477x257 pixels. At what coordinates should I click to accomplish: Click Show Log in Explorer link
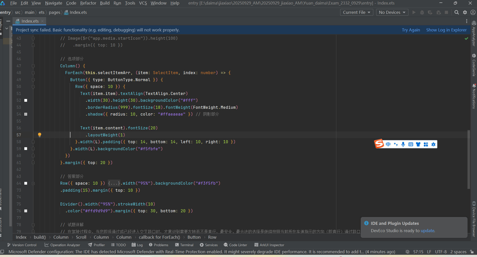pyautogui.click(x=446, y=30)
